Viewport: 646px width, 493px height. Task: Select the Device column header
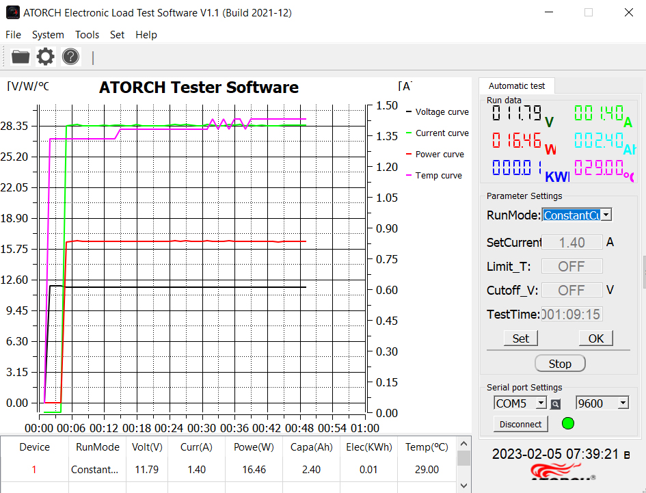click(x=35, y=447)
